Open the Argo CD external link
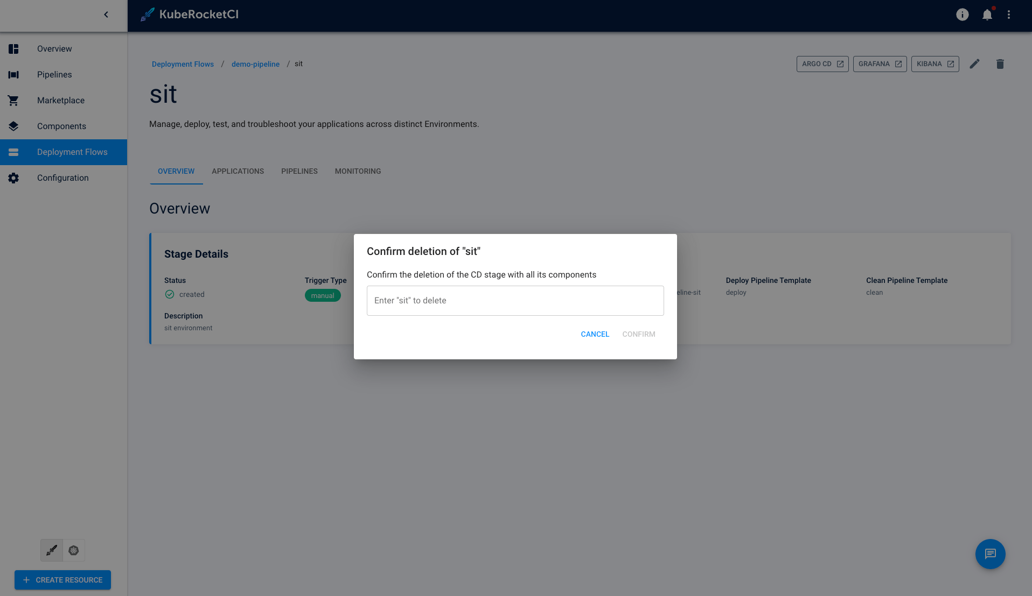Screen dimensions: 1032x596 [822, 64]
